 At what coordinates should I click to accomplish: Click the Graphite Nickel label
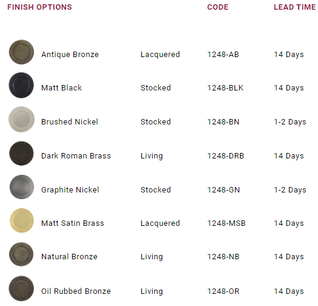[70, 190]
